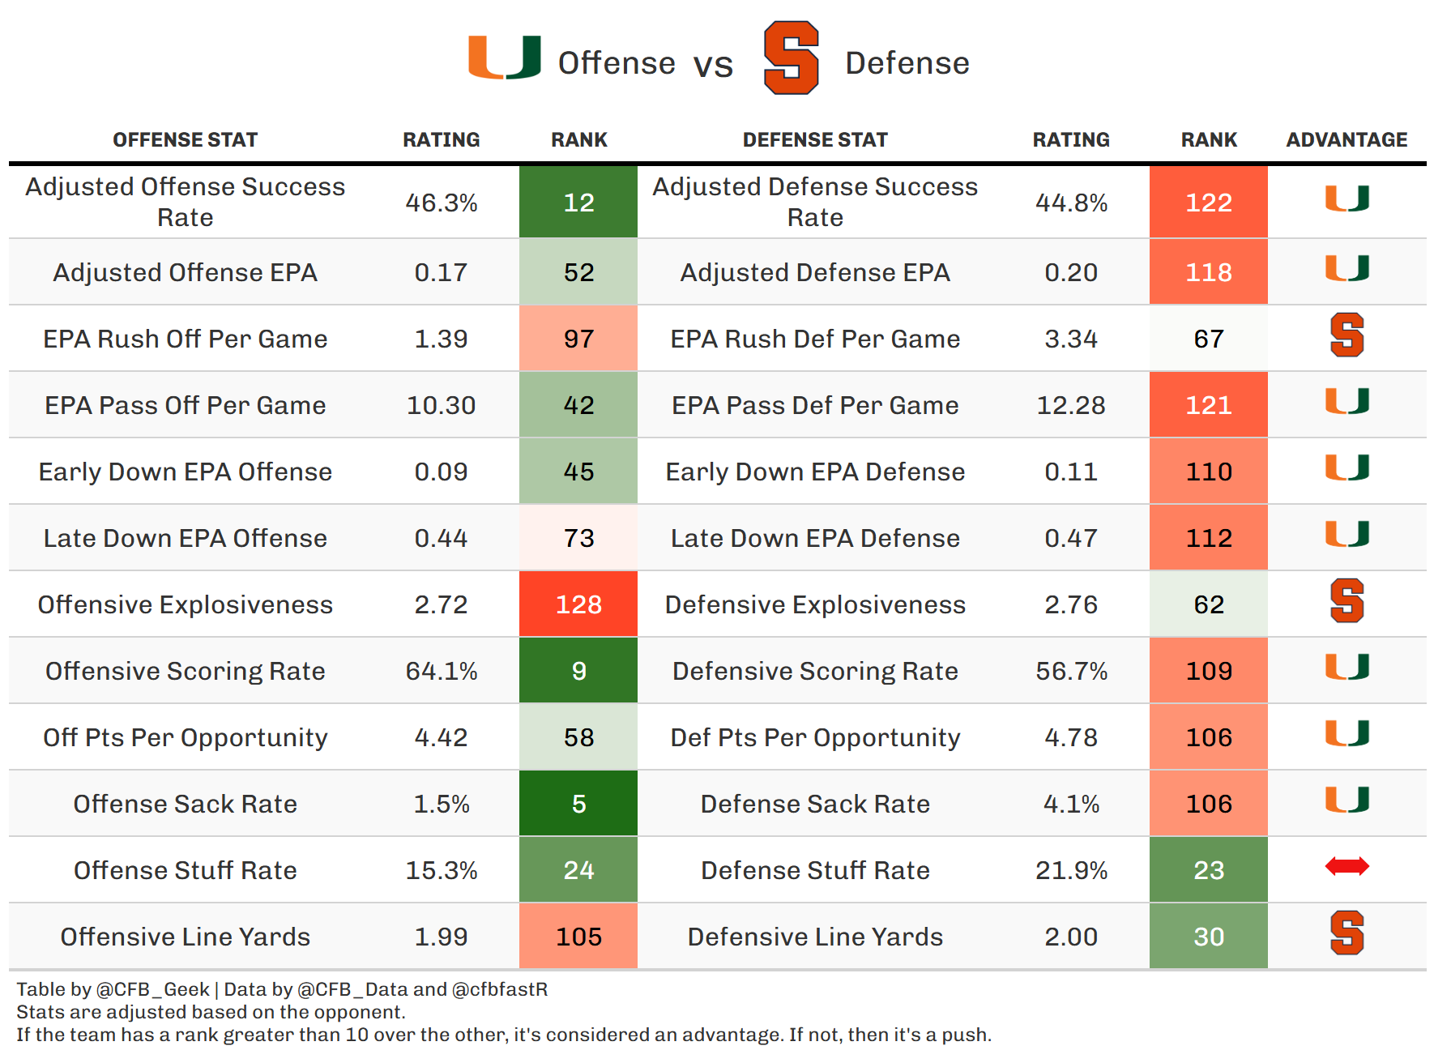
Task: Click the dark green rank 5 cell
Action: [578, 804]
